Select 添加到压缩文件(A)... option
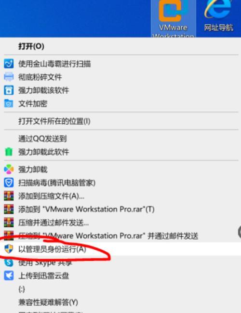The image size is (241, 313). click(x=51, y=196)
